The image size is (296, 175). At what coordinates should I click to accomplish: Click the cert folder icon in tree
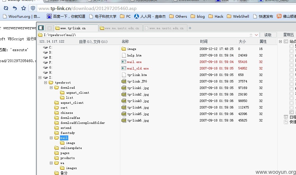[x=57, y=108]
